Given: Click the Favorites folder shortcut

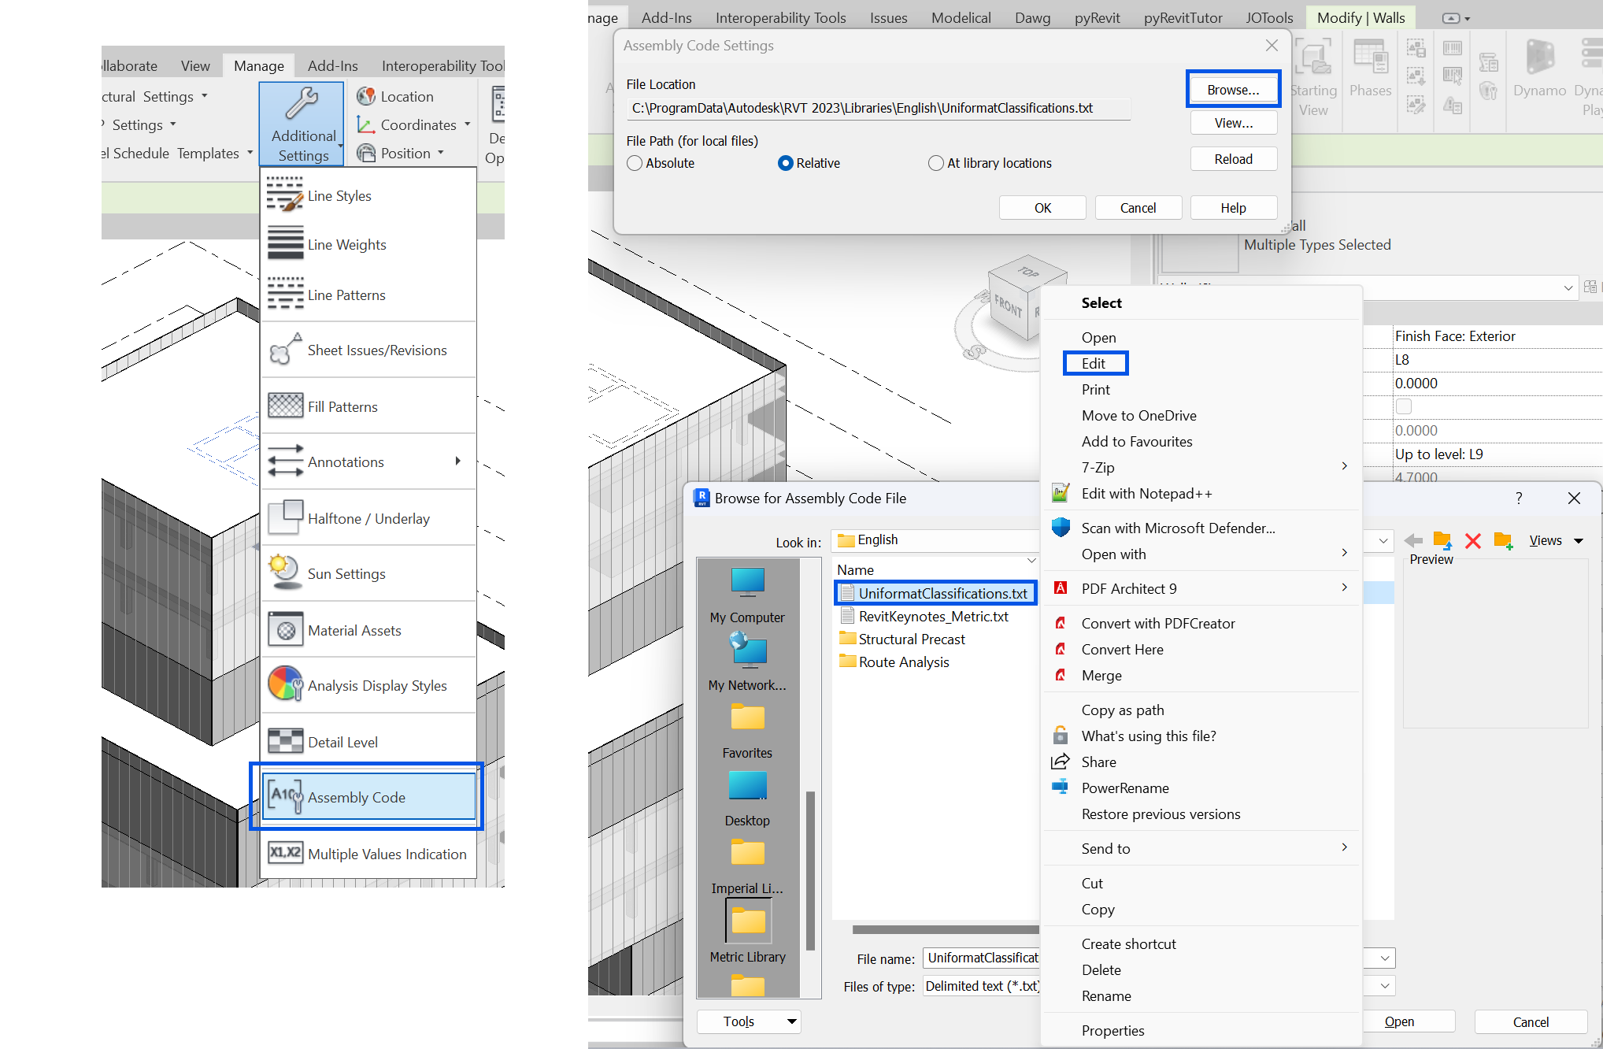Looking at the screenshot, I should click(x=747, y=732).
